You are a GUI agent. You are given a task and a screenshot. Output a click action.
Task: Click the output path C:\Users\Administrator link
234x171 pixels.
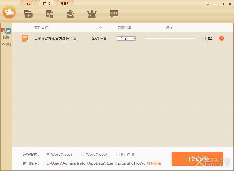[96, 163]
